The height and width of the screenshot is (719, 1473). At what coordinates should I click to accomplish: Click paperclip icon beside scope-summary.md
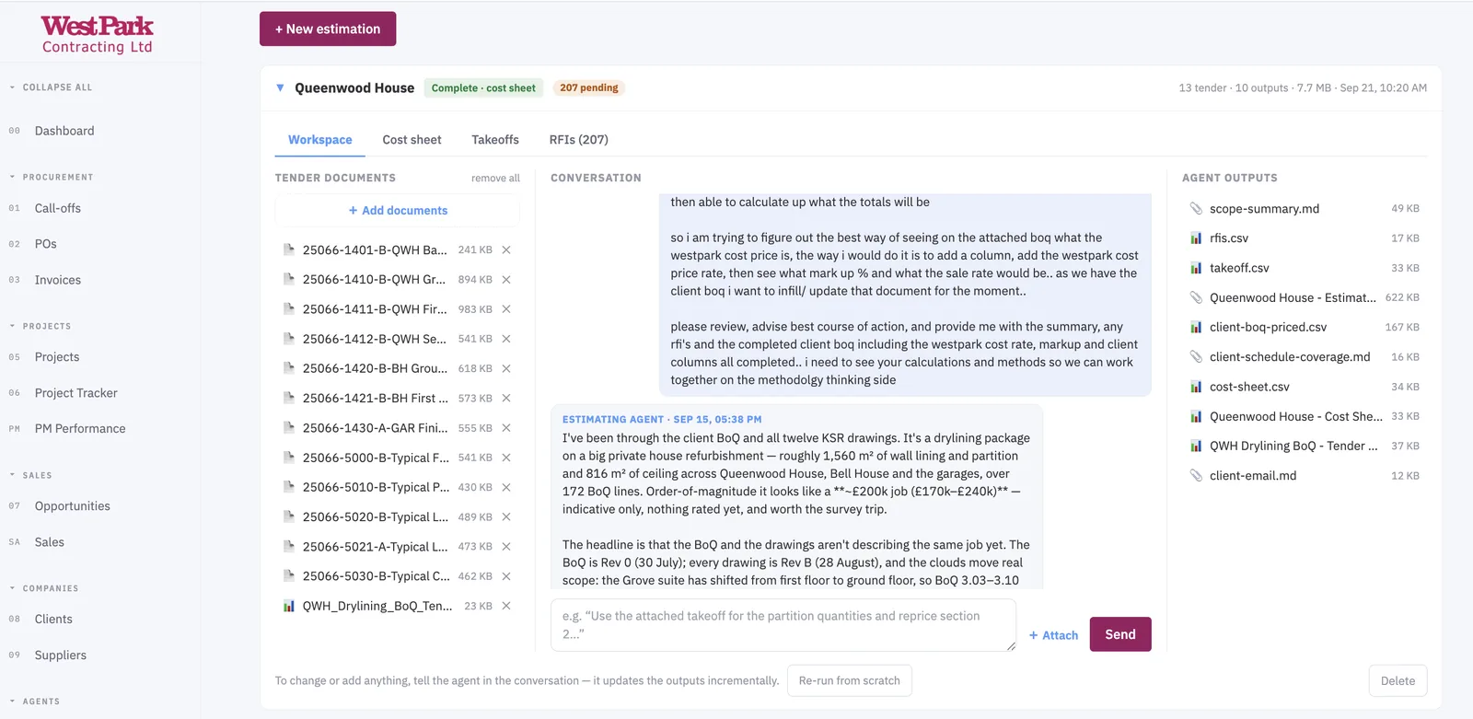(x=1196, y=209)
